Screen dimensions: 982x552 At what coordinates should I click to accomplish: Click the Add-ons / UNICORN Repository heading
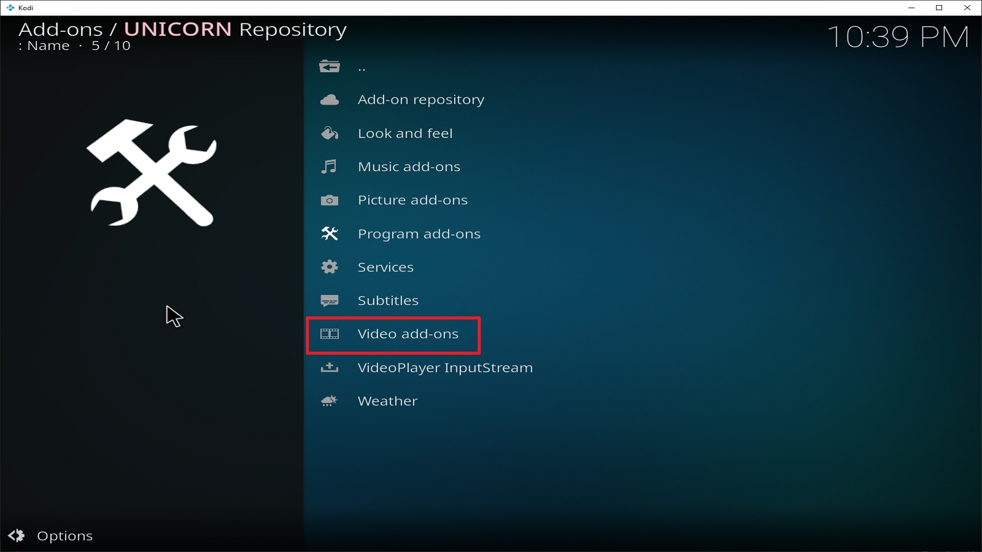(x=183, y=29)
